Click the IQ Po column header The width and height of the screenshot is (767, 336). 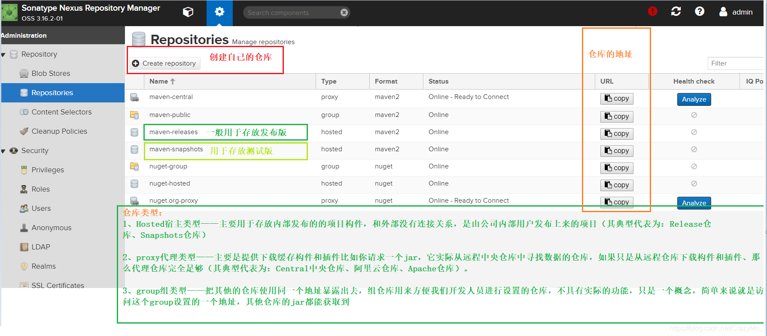tap(752, 81)
